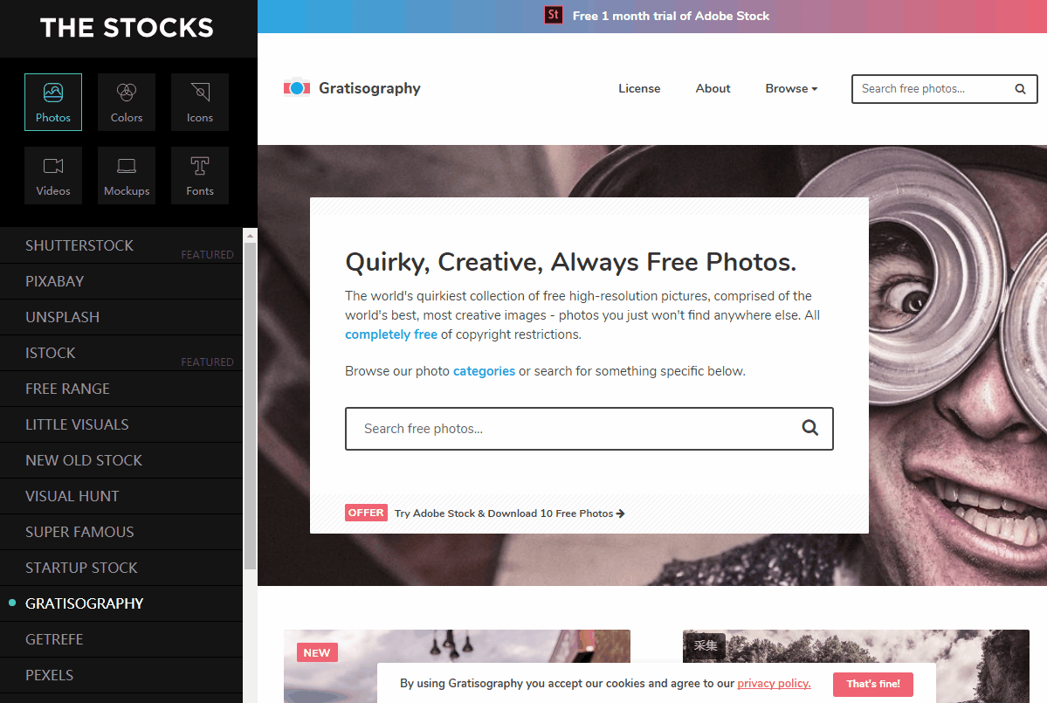Select Pixabay in the sidebar list

[x=121, y=281]
